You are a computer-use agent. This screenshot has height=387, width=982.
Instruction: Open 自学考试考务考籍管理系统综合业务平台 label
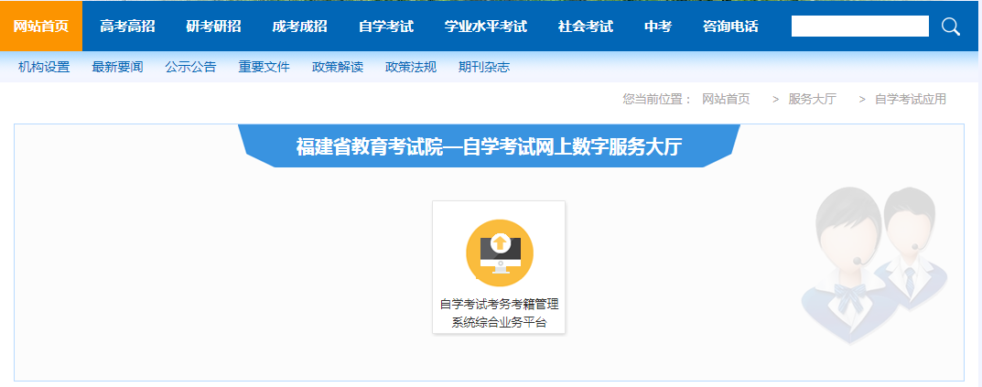(x=499, y=314)
